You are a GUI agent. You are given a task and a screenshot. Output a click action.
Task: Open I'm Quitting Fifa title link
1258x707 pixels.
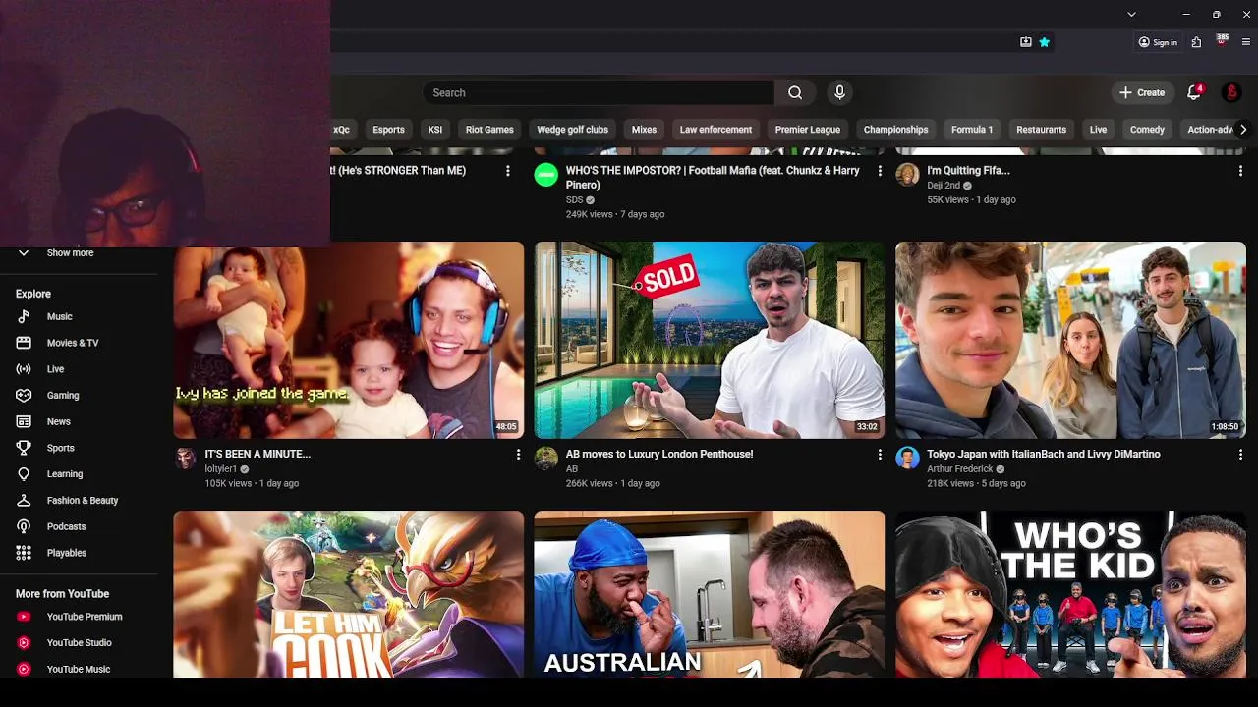(x=968, y=170)
